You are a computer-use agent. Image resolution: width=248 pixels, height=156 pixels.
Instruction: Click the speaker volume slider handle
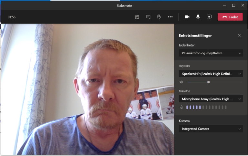209,82
